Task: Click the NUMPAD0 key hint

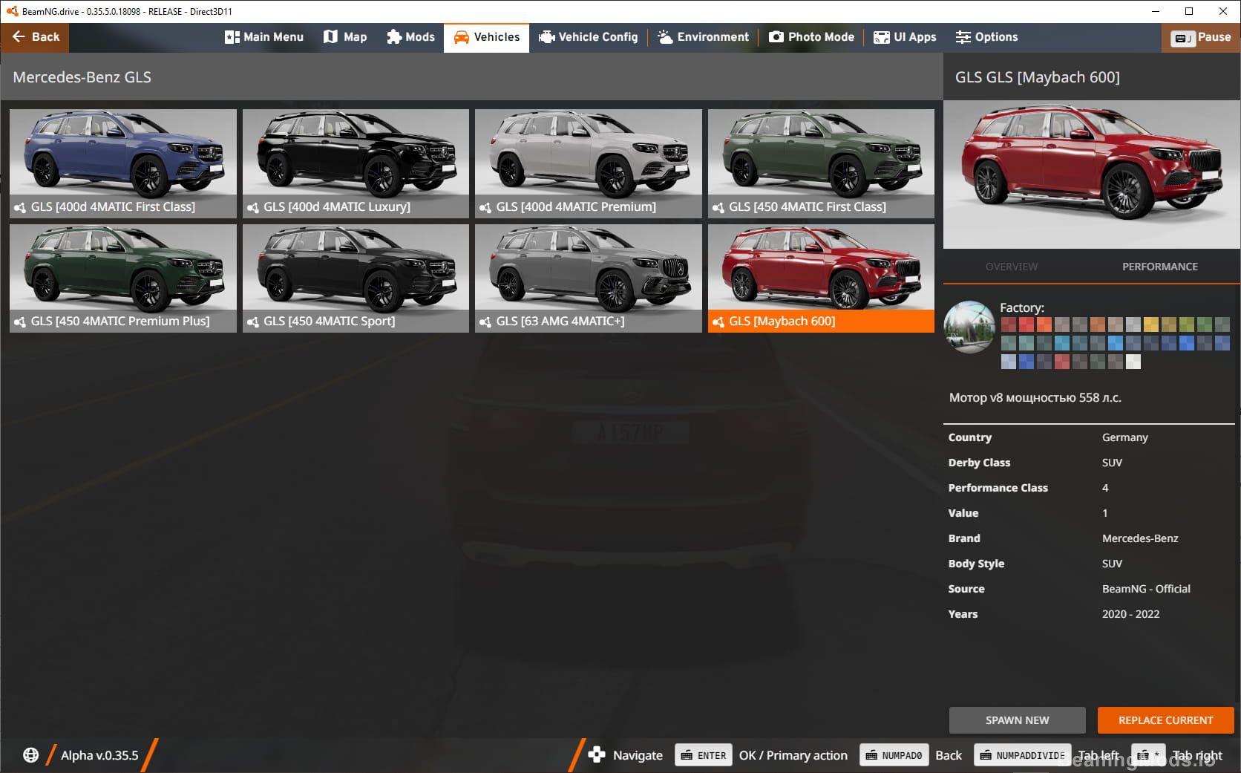Action: click(x=894, y=755)
